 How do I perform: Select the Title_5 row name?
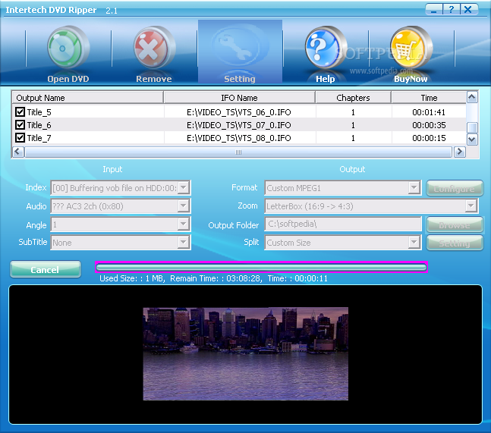pyautogui.click(x=39, y=112)
